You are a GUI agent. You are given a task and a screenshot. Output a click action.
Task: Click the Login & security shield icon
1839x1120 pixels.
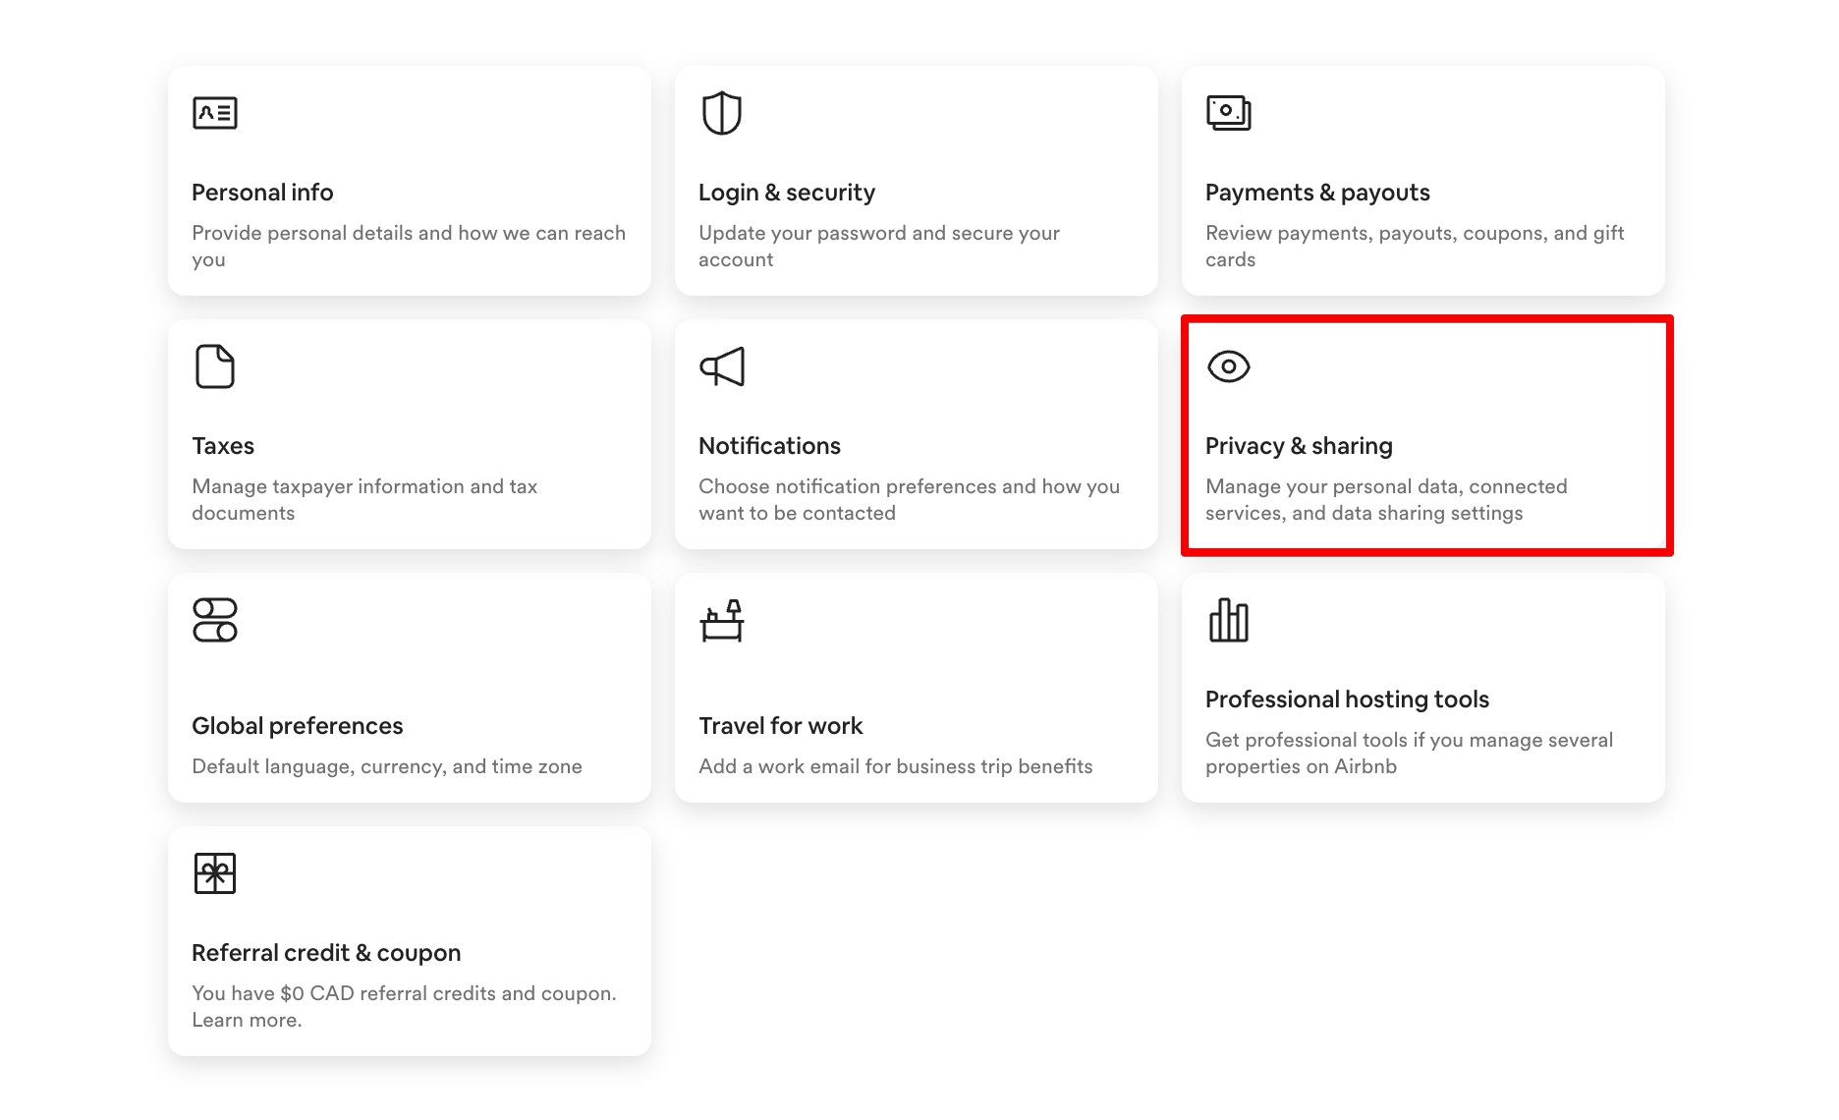722,113
